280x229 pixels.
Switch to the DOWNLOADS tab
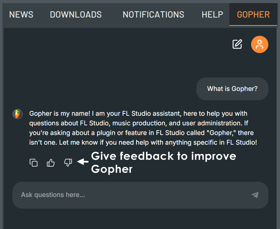[x=76, y=15]
